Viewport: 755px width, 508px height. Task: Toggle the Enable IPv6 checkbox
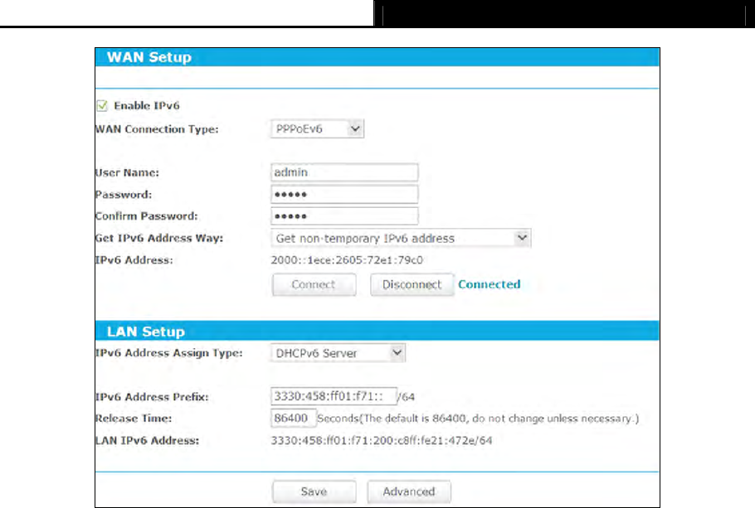point(102,106)
